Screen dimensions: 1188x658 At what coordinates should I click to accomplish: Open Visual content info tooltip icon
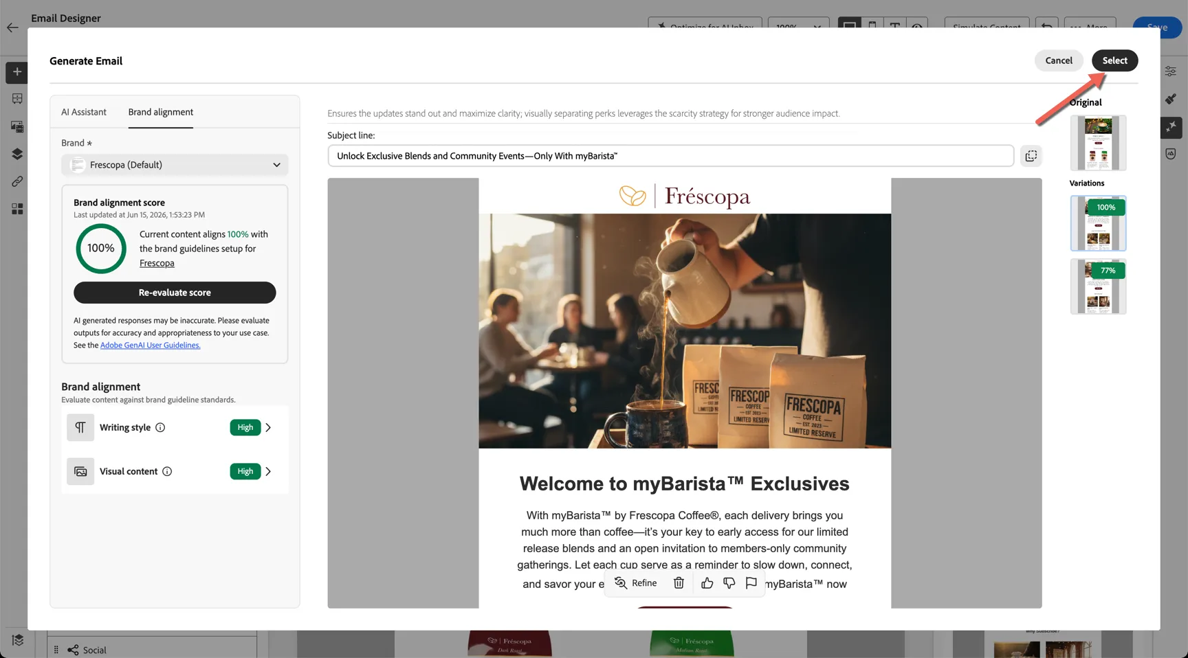[167, 471]
